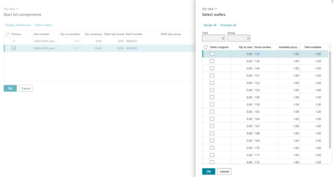Cancel the Start lot components dialog
Screen dimensions: 335x177
pyautogui.click(x=26, y=88)
